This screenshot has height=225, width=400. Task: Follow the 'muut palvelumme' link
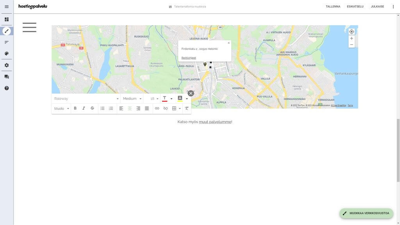pos(215,122)
